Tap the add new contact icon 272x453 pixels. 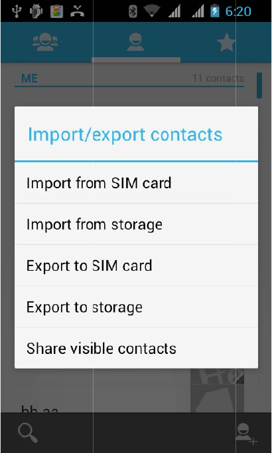click(246, 434)
